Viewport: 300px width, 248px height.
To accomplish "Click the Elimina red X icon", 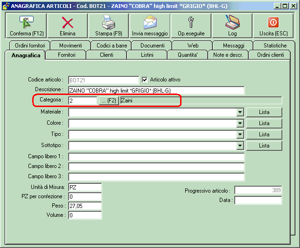I will tap(67, 22).
